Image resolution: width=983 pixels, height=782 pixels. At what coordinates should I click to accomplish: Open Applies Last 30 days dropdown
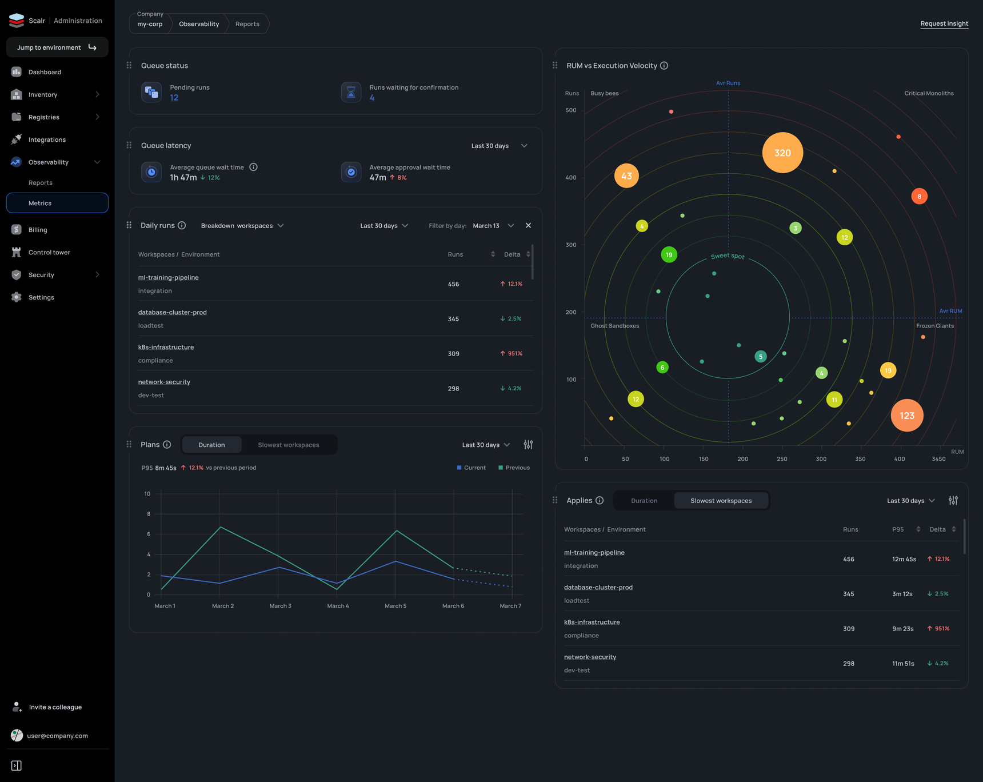pyautogui.click(x=911, y=501)
